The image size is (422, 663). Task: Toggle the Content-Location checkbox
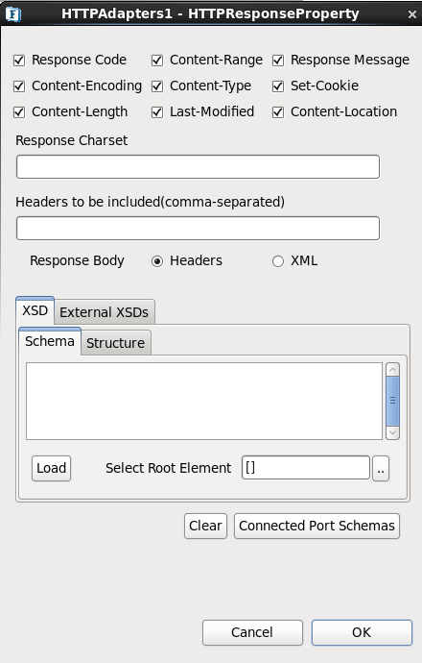tap(278, 112)
